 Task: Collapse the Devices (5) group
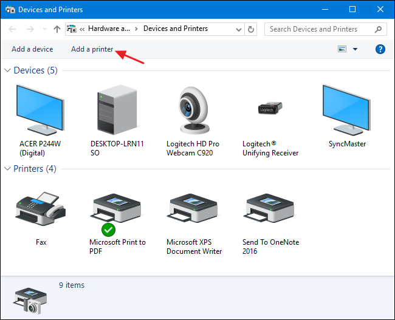coord(7,71)
